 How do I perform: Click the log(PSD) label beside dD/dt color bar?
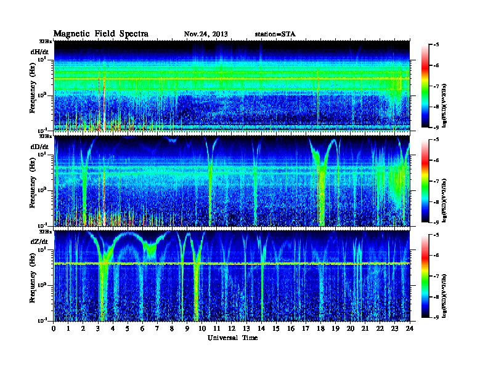[x=444, y=200]
